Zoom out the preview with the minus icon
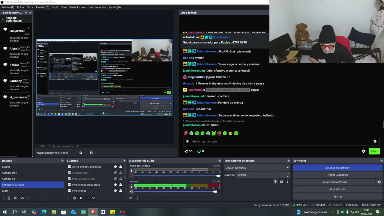This screenshot has height=216, width=384. click(37, 146)
